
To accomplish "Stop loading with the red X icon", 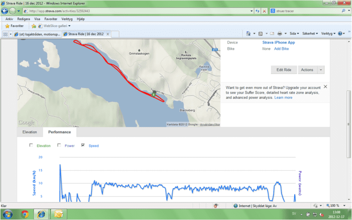I will [x=265, y=11].
